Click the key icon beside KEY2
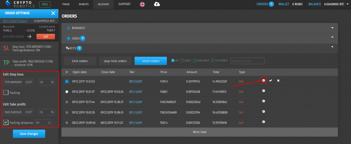This screenshot has height=144, width=351. [x=68, y=48]
